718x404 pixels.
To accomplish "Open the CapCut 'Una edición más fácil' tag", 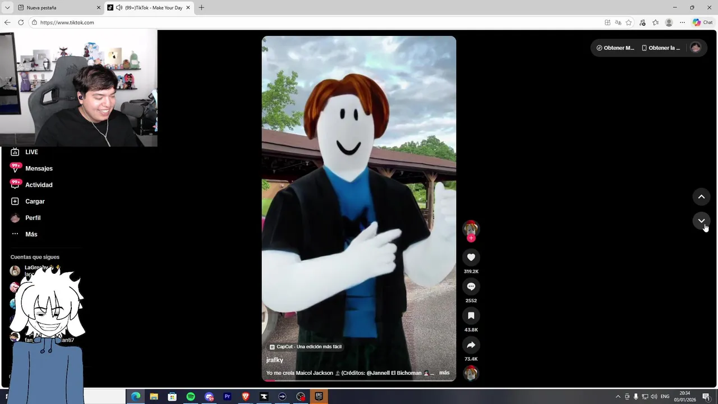I will [306, 347].
